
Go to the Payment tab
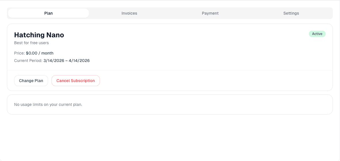(210, 13)
